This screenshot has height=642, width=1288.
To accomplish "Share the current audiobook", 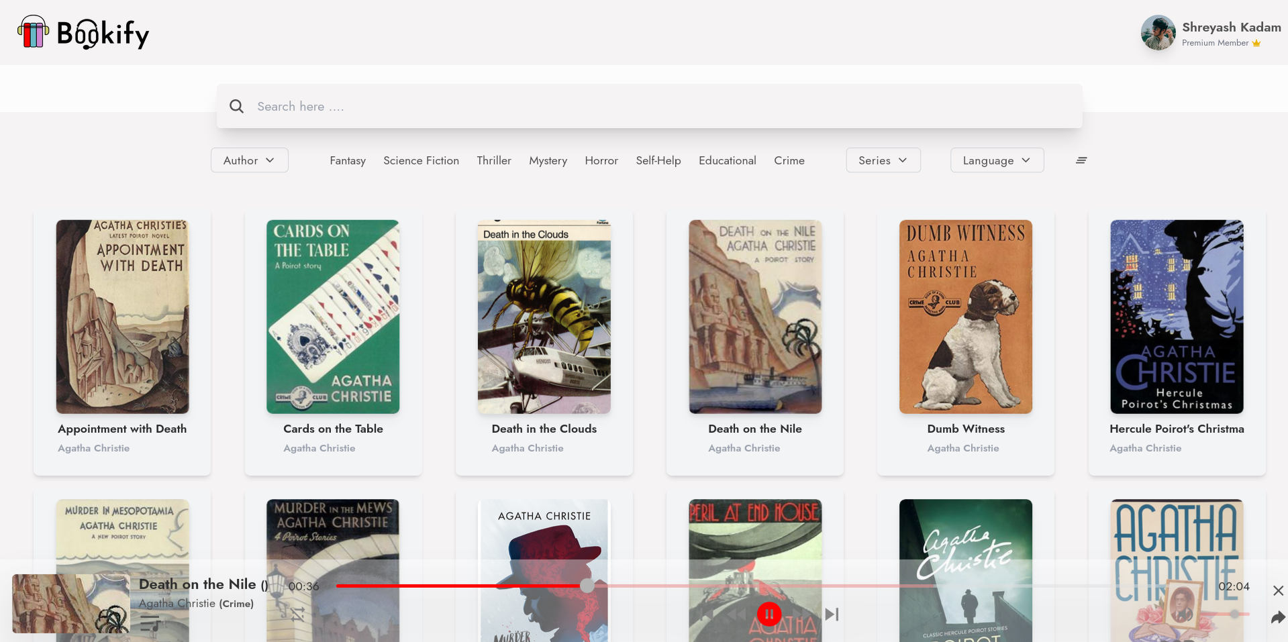I will [1278, 617].
